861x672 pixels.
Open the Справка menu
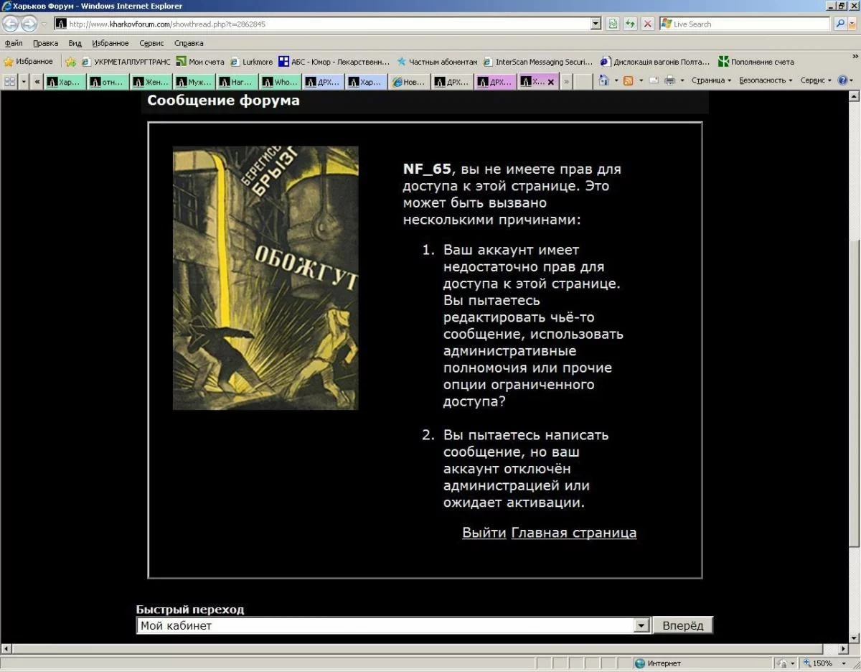click(189, 43)
